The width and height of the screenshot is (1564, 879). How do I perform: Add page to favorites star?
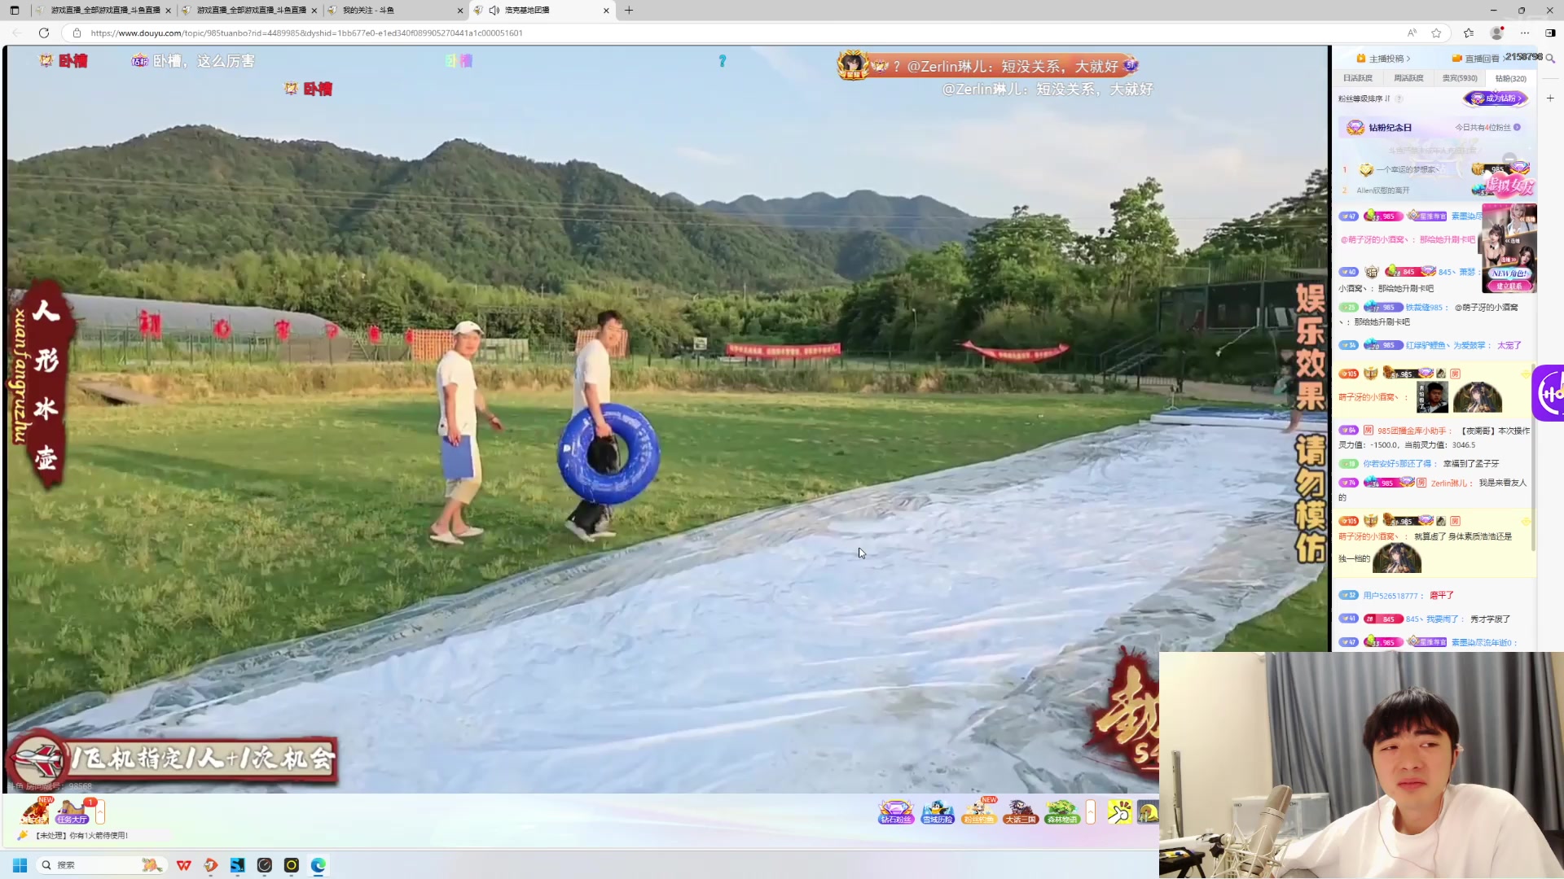(x=1437, y=33)
